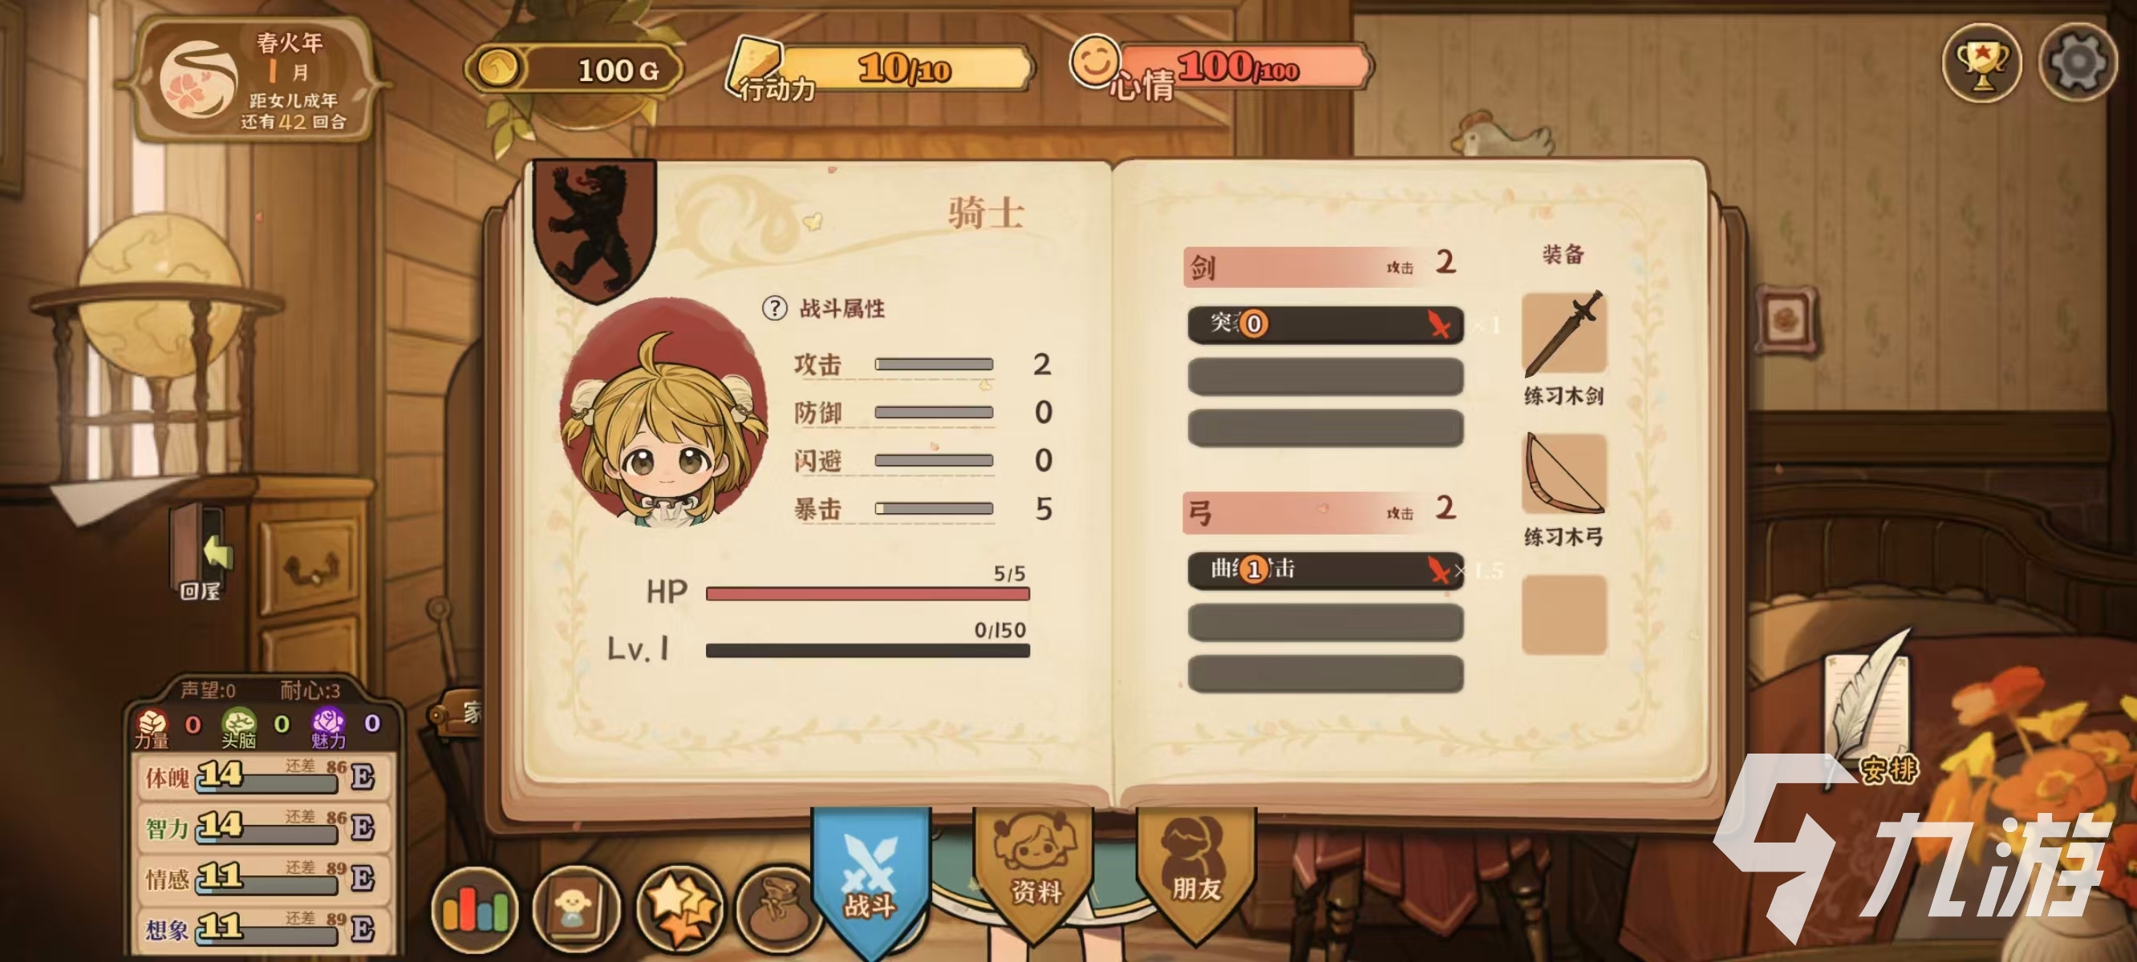The width and height of the screenshot is (2137, 962).
Task: Select the 战斗 tab ribbon
Action: click(x=870, y=879)
